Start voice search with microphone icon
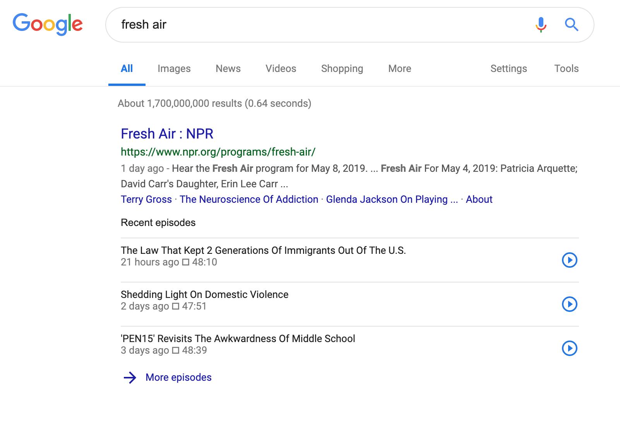This screenshot has width=620, height=421. tap(541, 25)
